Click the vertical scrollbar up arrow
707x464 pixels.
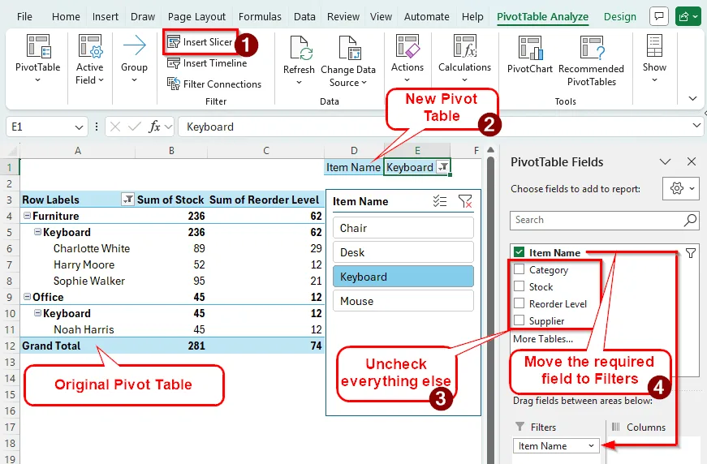click(x=490, y=150)
